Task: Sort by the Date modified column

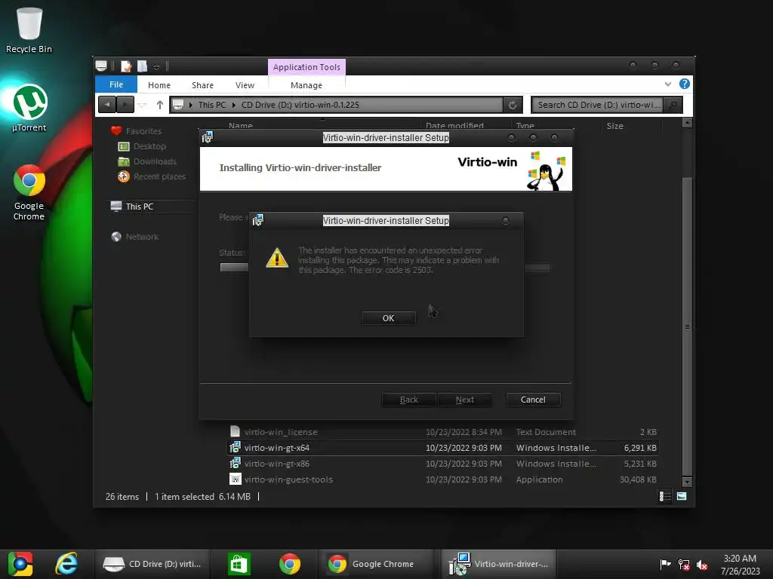Action: [x=454, y=126]
